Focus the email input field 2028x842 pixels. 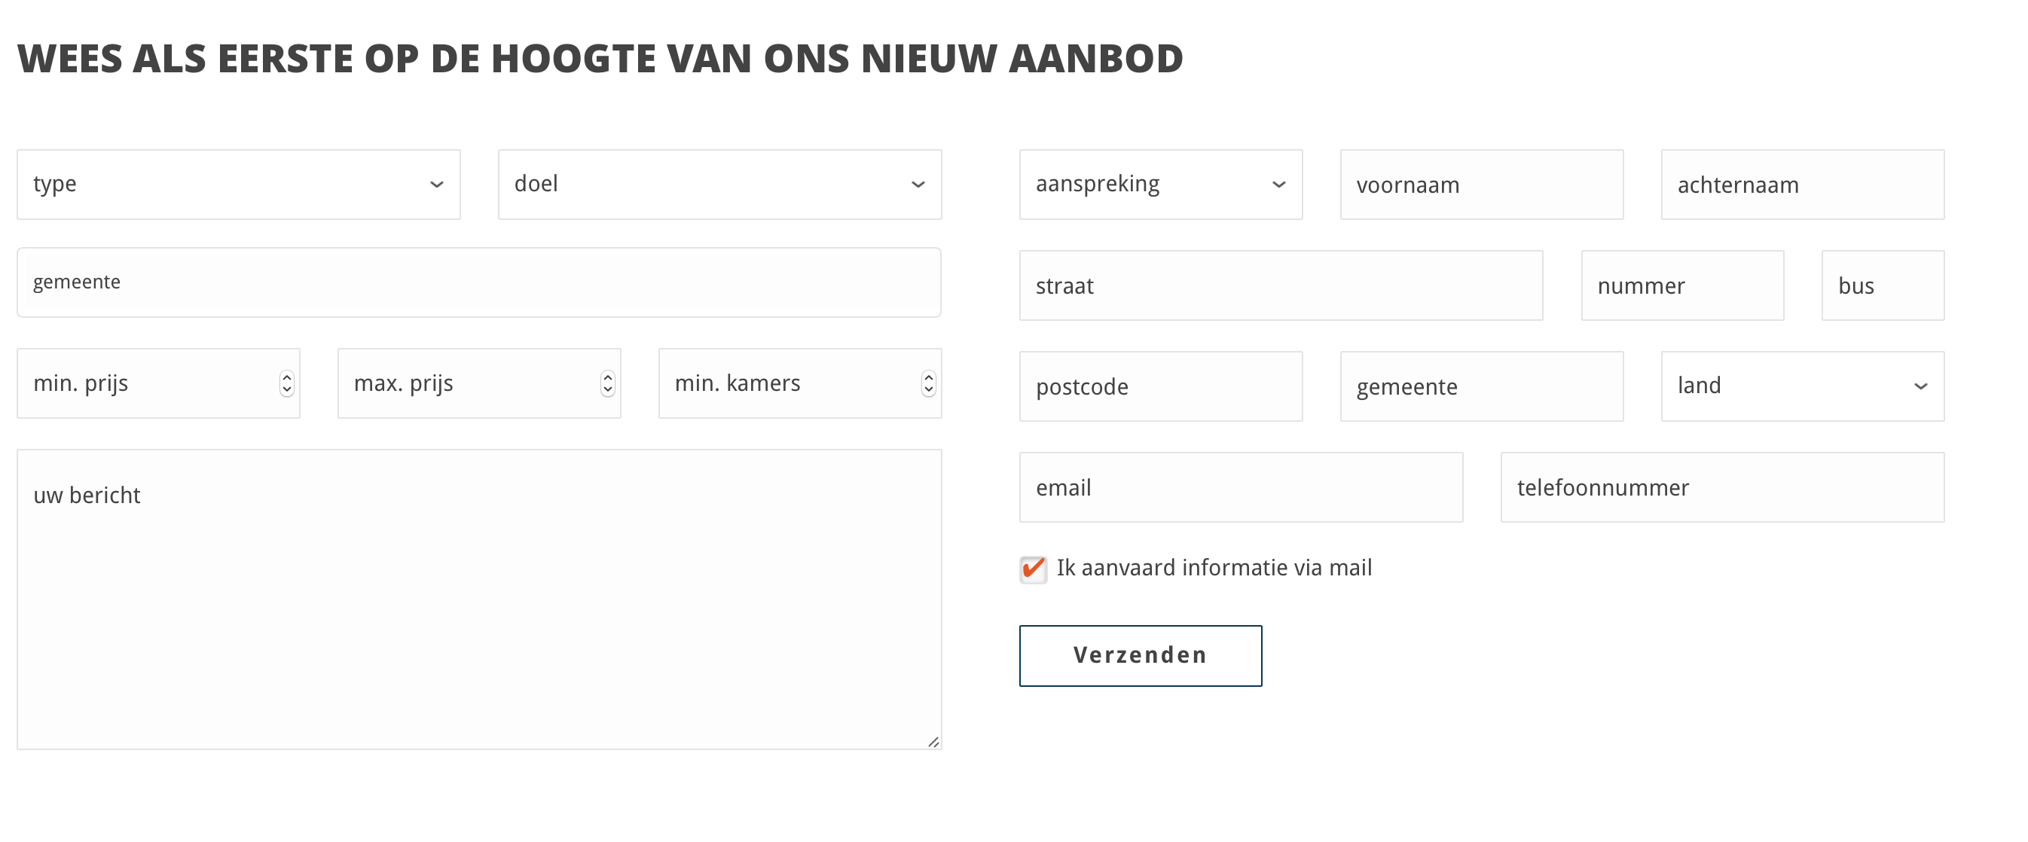pyautogui.click(x=1241, y=487)
